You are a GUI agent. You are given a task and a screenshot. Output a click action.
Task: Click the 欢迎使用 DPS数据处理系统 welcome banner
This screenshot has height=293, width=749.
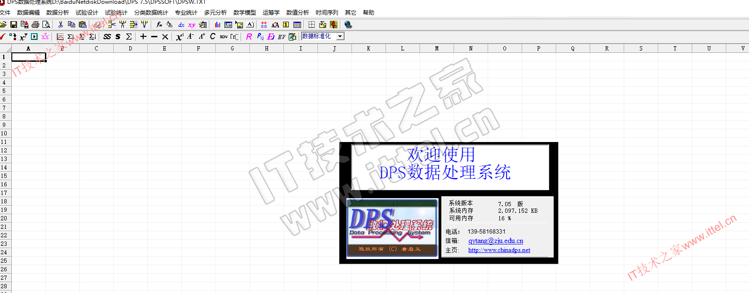coord(450,167)
